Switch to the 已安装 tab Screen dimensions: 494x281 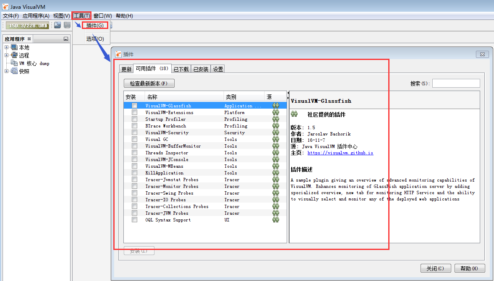201,69
